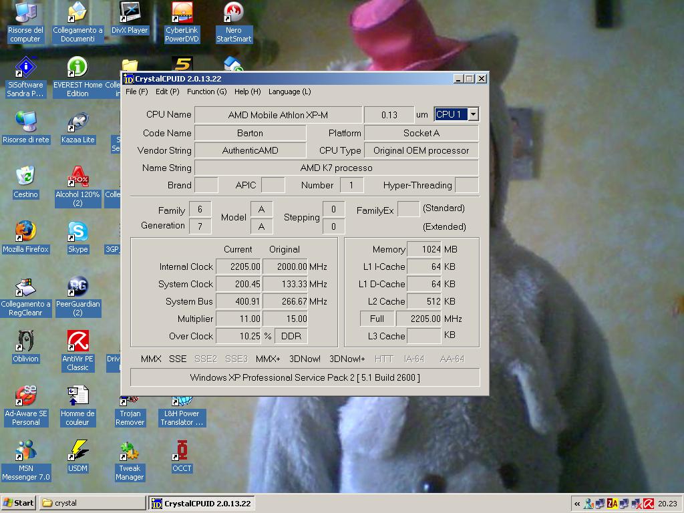The height and width of the screenshot is (513, 684).
Task: Click current Multiplier 11.00 value
Action: tap(238, 319)
